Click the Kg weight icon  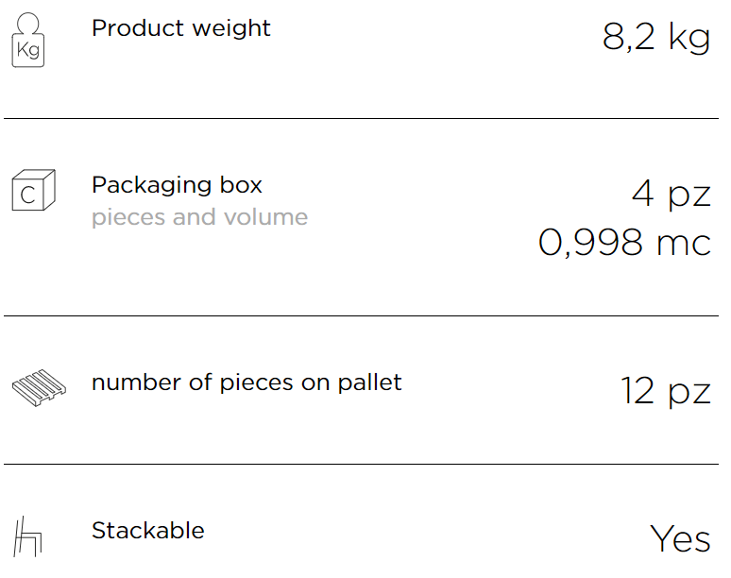coord(28,40)
